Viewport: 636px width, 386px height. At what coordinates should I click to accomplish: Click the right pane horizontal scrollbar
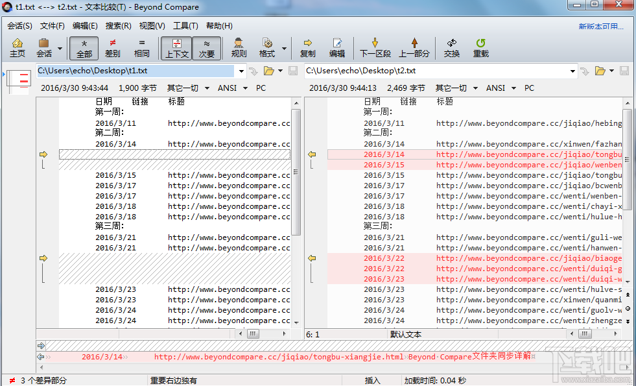[584, 333]
